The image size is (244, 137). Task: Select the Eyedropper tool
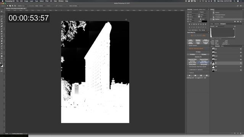(x=2, y=24)
